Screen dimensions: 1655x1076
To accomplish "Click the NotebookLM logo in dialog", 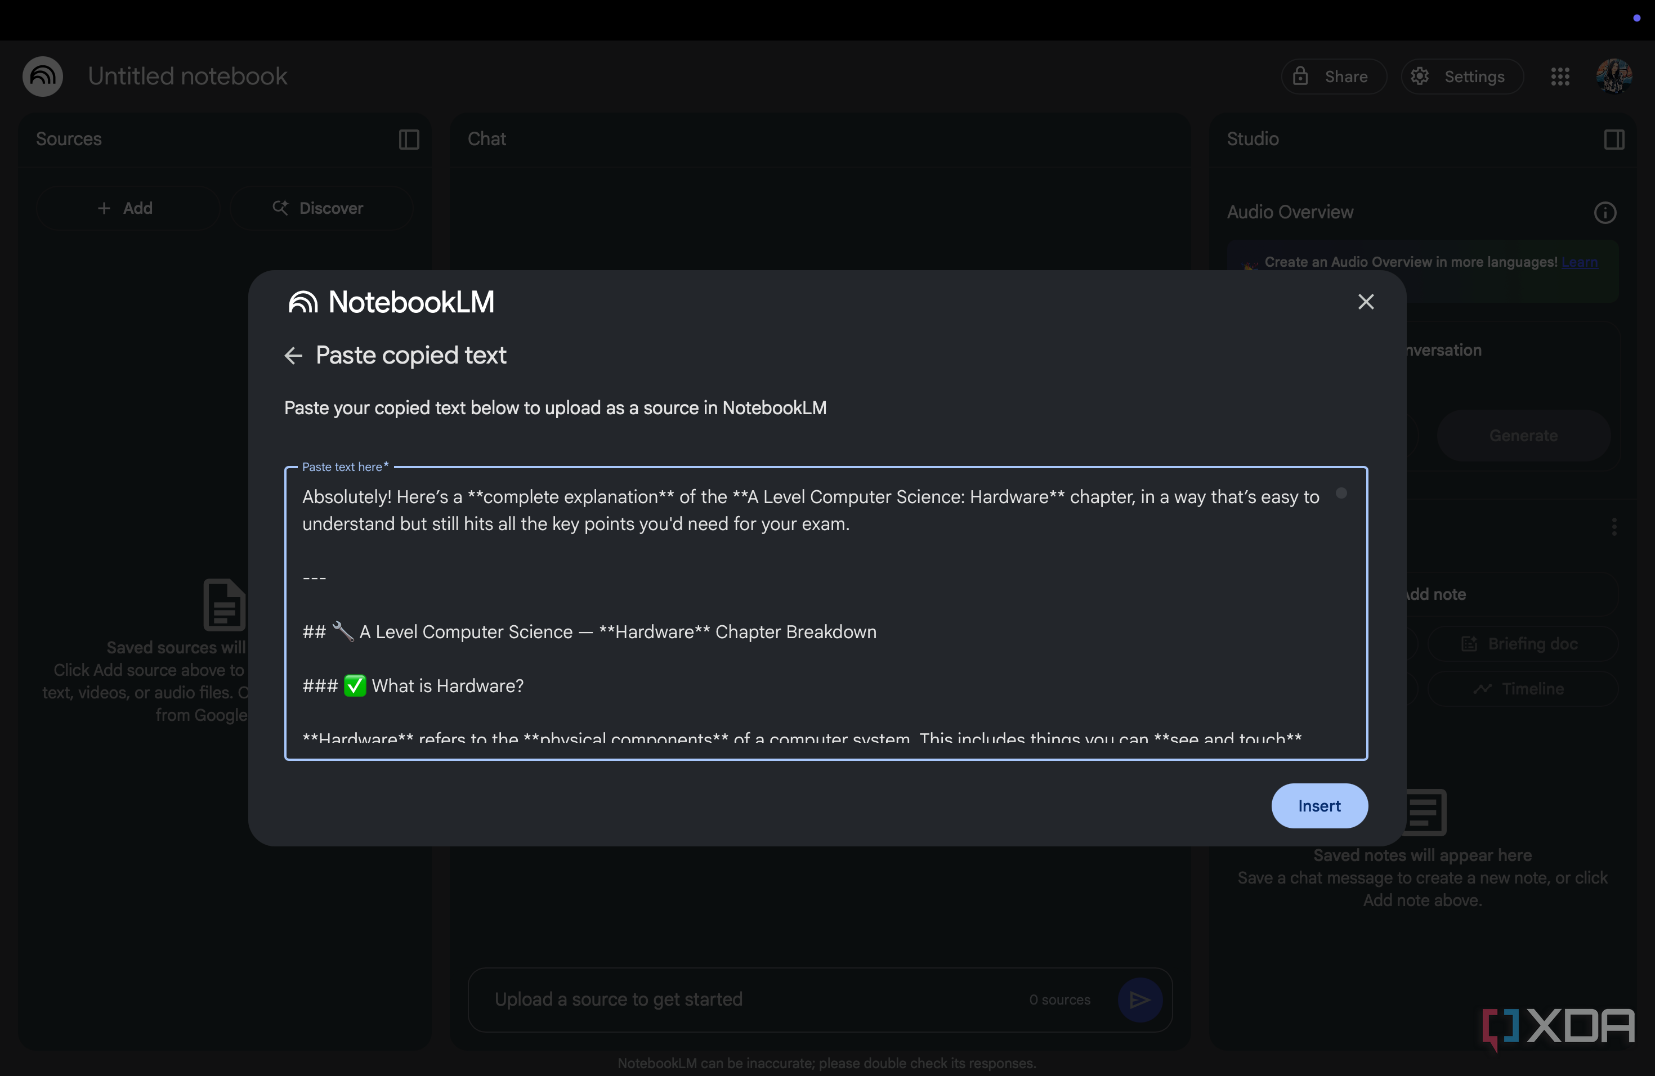I will [391, 302].
